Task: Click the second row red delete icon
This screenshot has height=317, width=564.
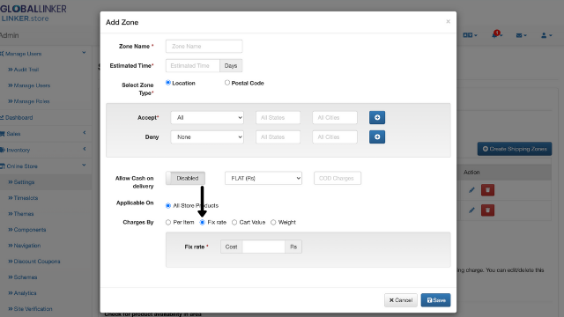Action: click(487, 210)
